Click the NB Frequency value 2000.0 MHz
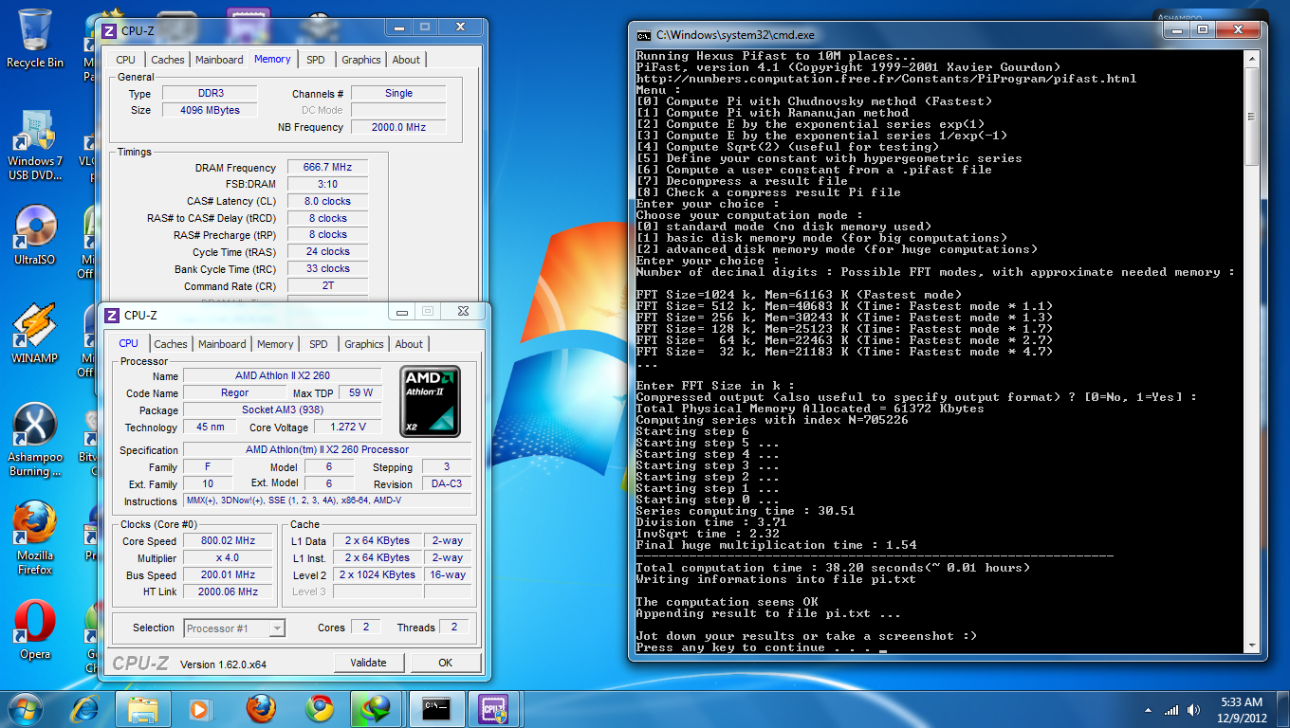 397,127
